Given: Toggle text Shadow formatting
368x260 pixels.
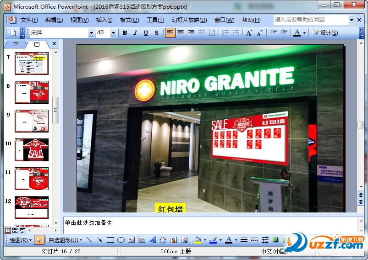Looking at the screenshot, I should 157,33.
